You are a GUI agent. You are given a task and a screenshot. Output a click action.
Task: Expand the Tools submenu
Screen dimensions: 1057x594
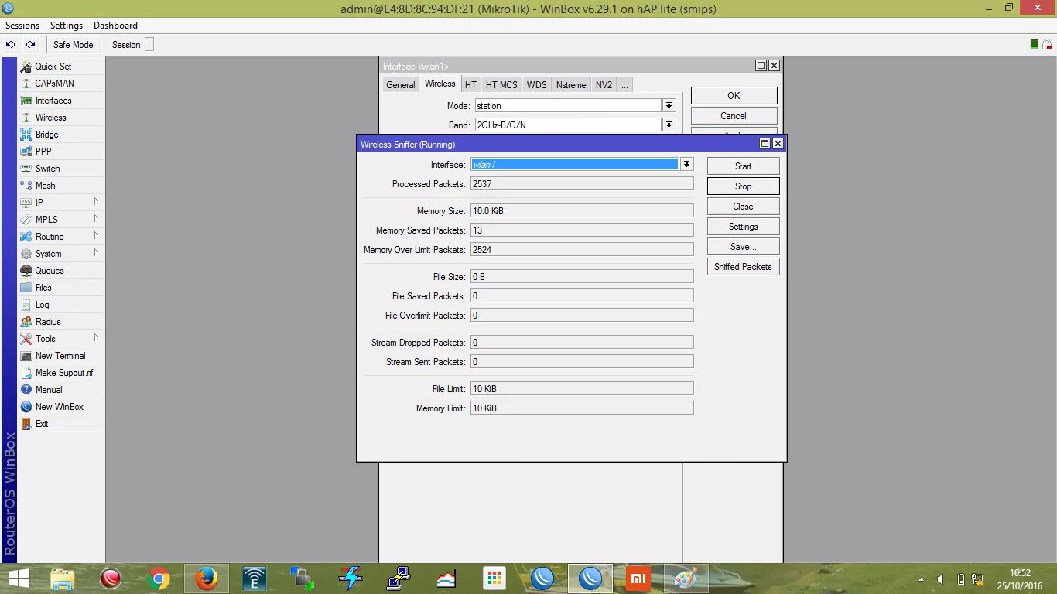point(61,339)
